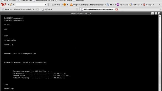This screenshot has width=162, height=91.
Task: Click the orange bookmarks star icon
Action: [x=65, y=5]
